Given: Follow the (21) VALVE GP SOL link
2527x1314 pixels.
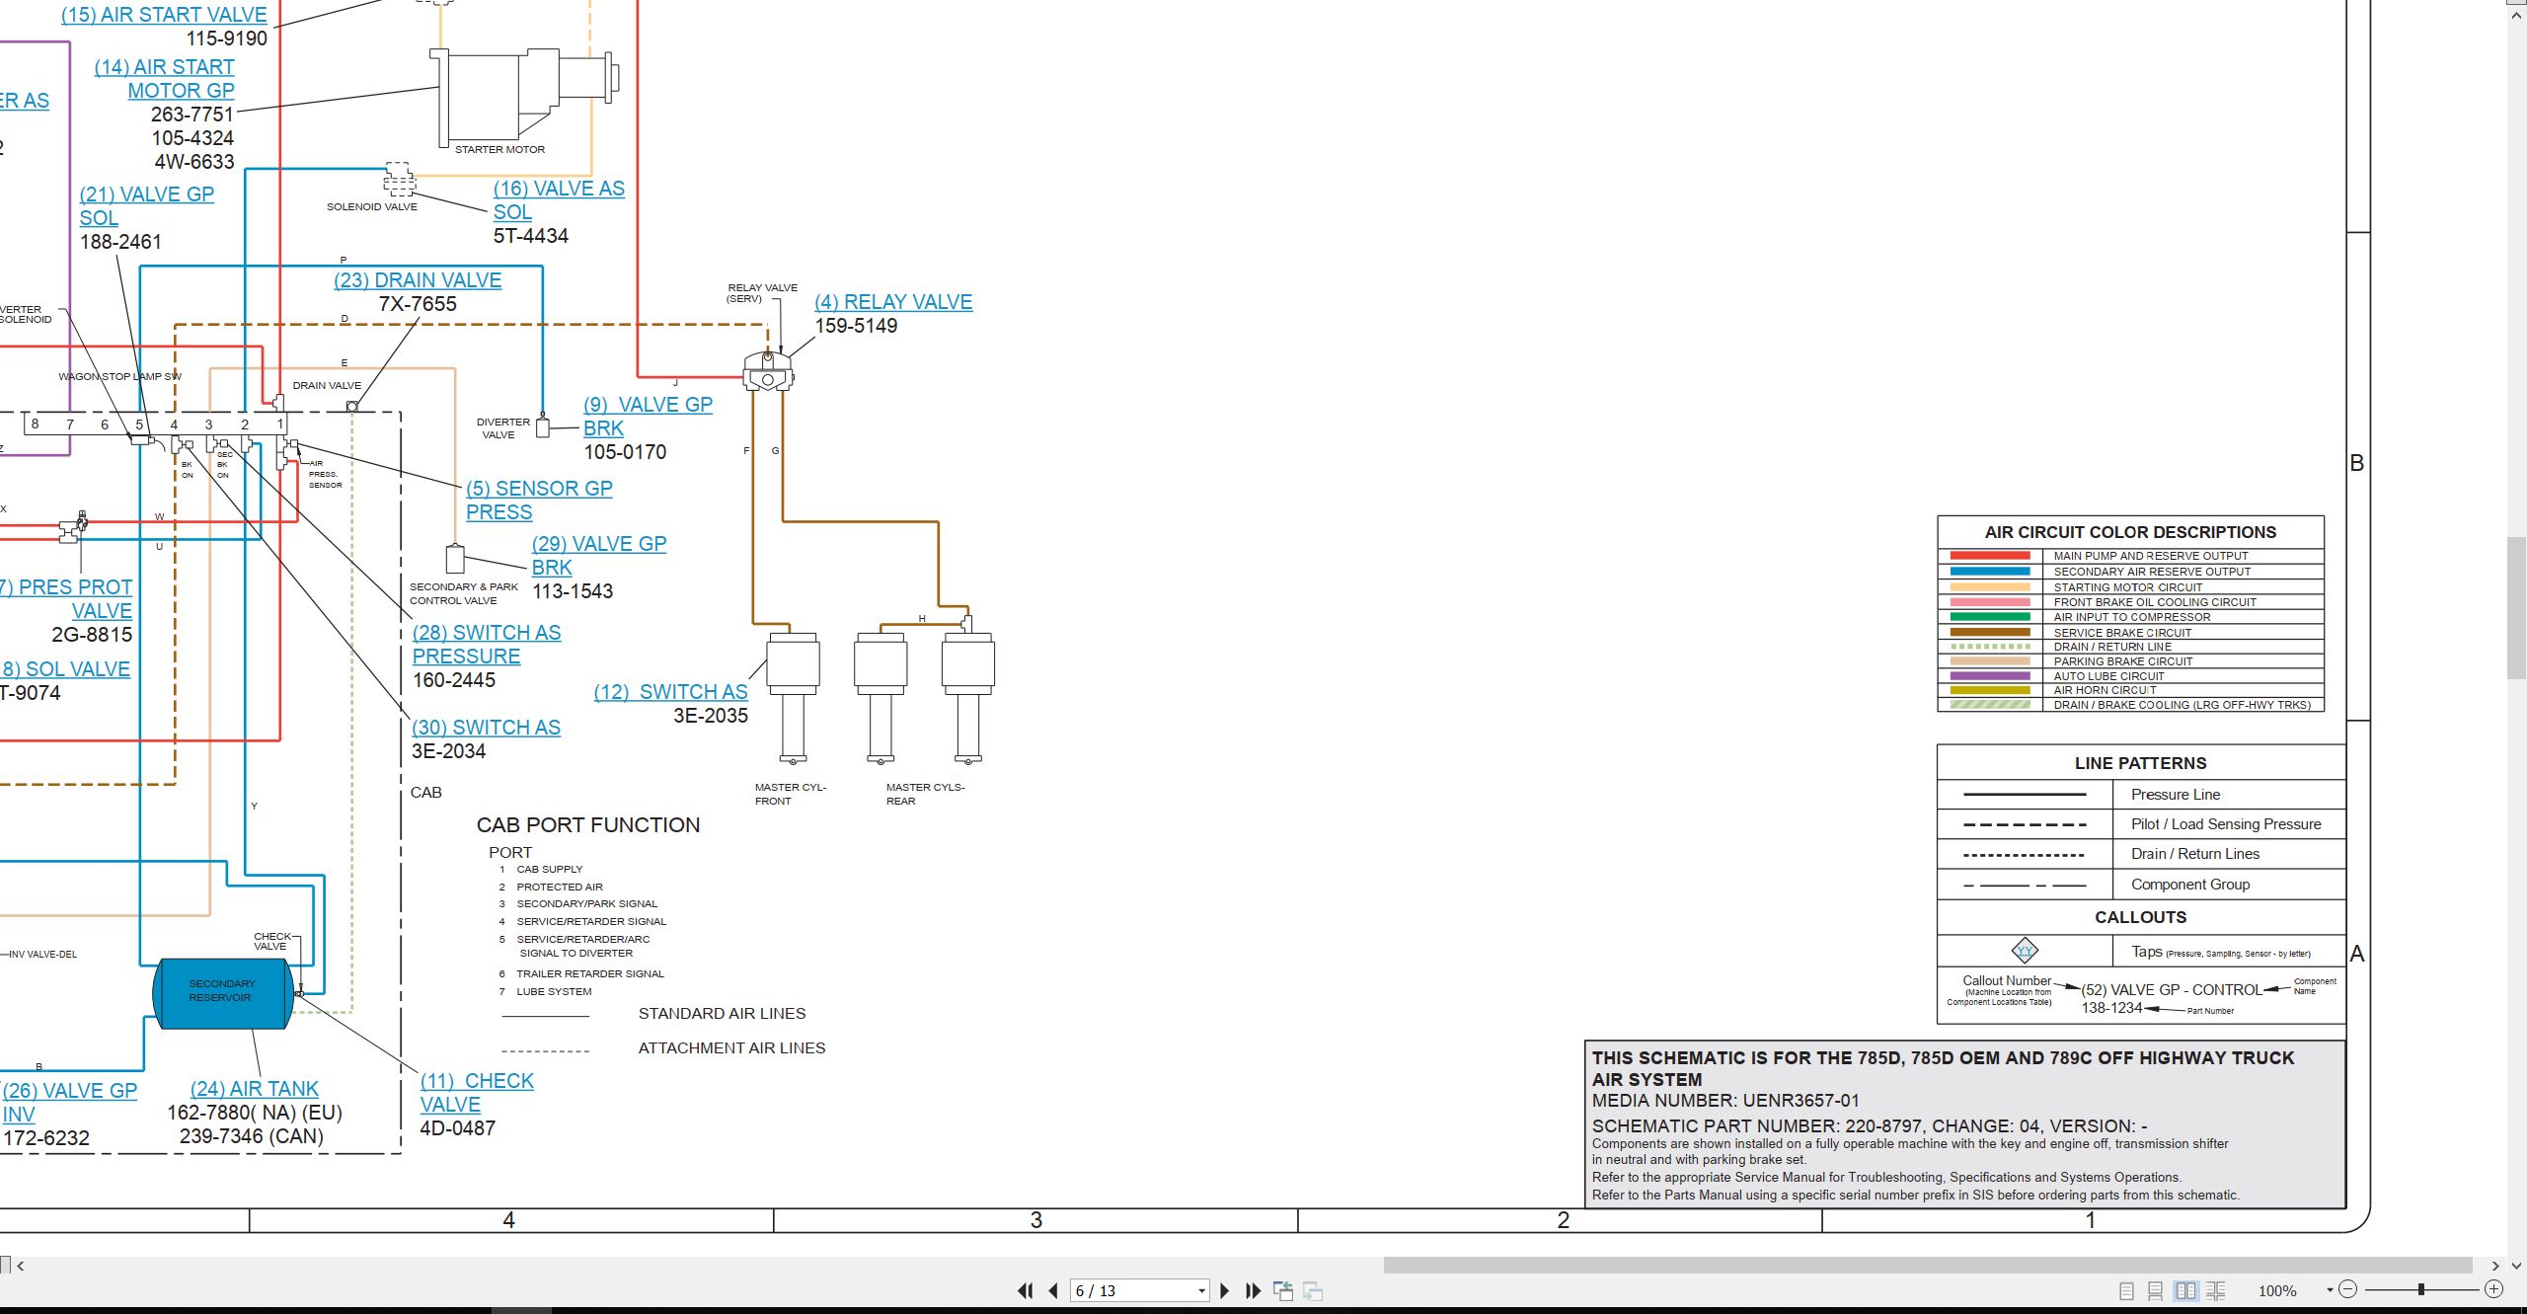Looking at the screenshot, I should [x=147, y=206].
